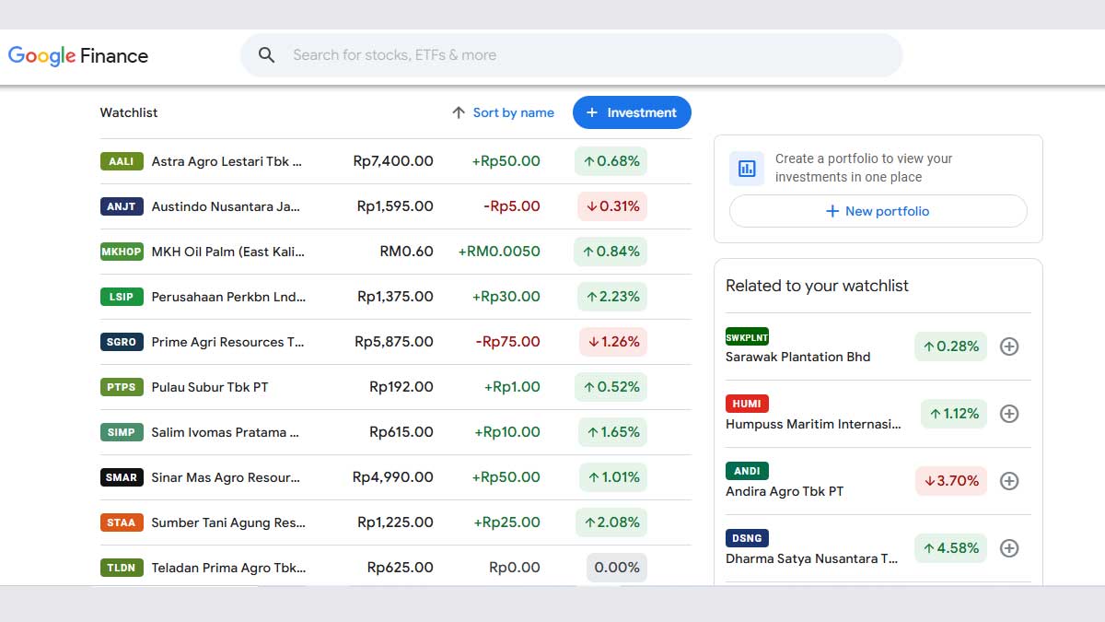Click the -Rp75.00 change value
Image resolution: width=1105 pixels, height=622 pixels.
pyautogui.click(x=507, y=342)
